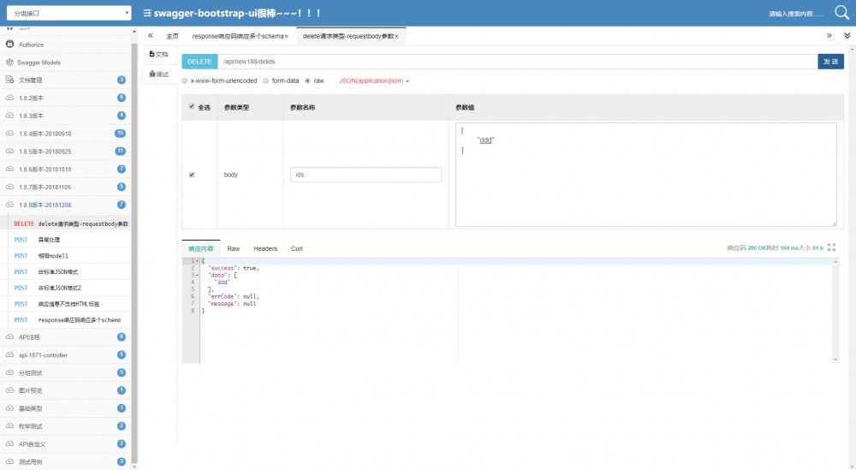Open the tab options dropdown at far right
Viewport: 856px width, 470px height.
tap(847, 35)
